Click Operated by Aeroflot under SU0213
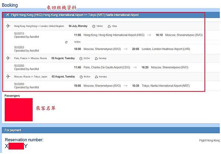The height and width of the screenshot is (154, 221). (27, 37)
